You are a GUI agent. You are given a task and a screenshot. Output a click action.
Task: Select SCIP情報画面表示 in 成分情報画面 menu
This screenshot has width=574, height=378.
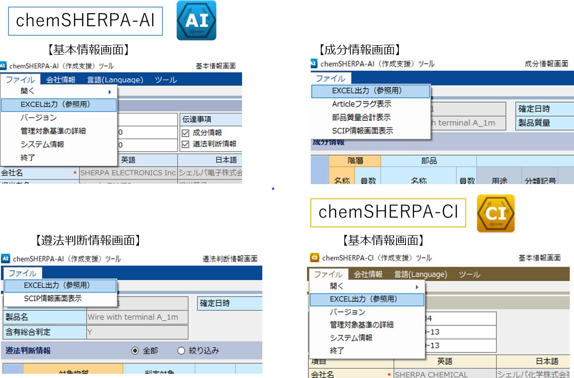pyautogui.click(x=371, y=131)
